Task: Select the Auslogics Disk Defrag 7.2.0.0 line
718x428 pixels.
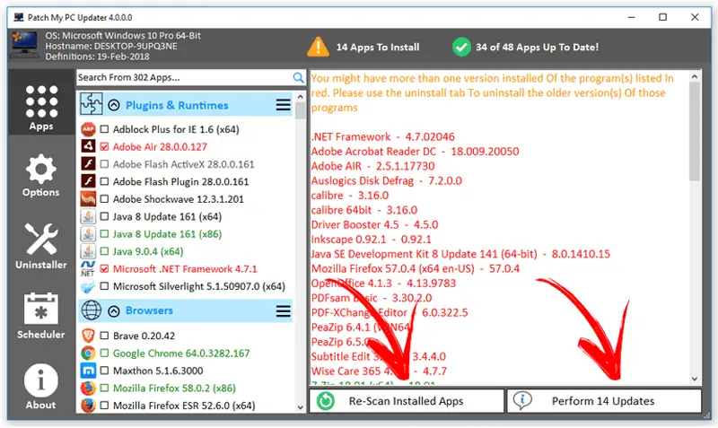Action: [387, 181]
